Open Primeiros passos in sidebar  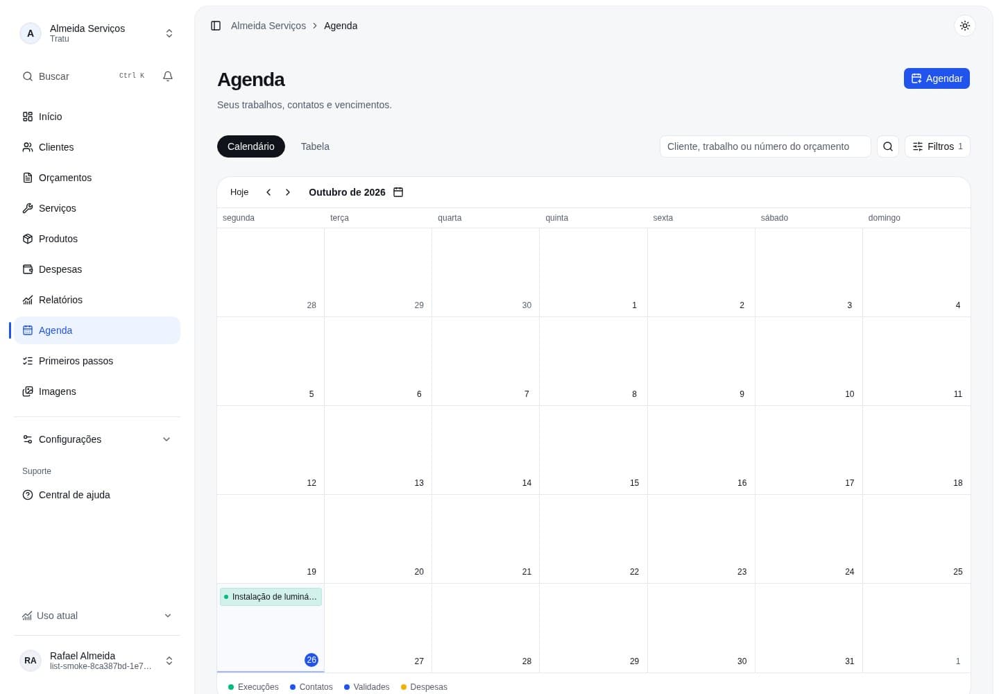[97, 361]
